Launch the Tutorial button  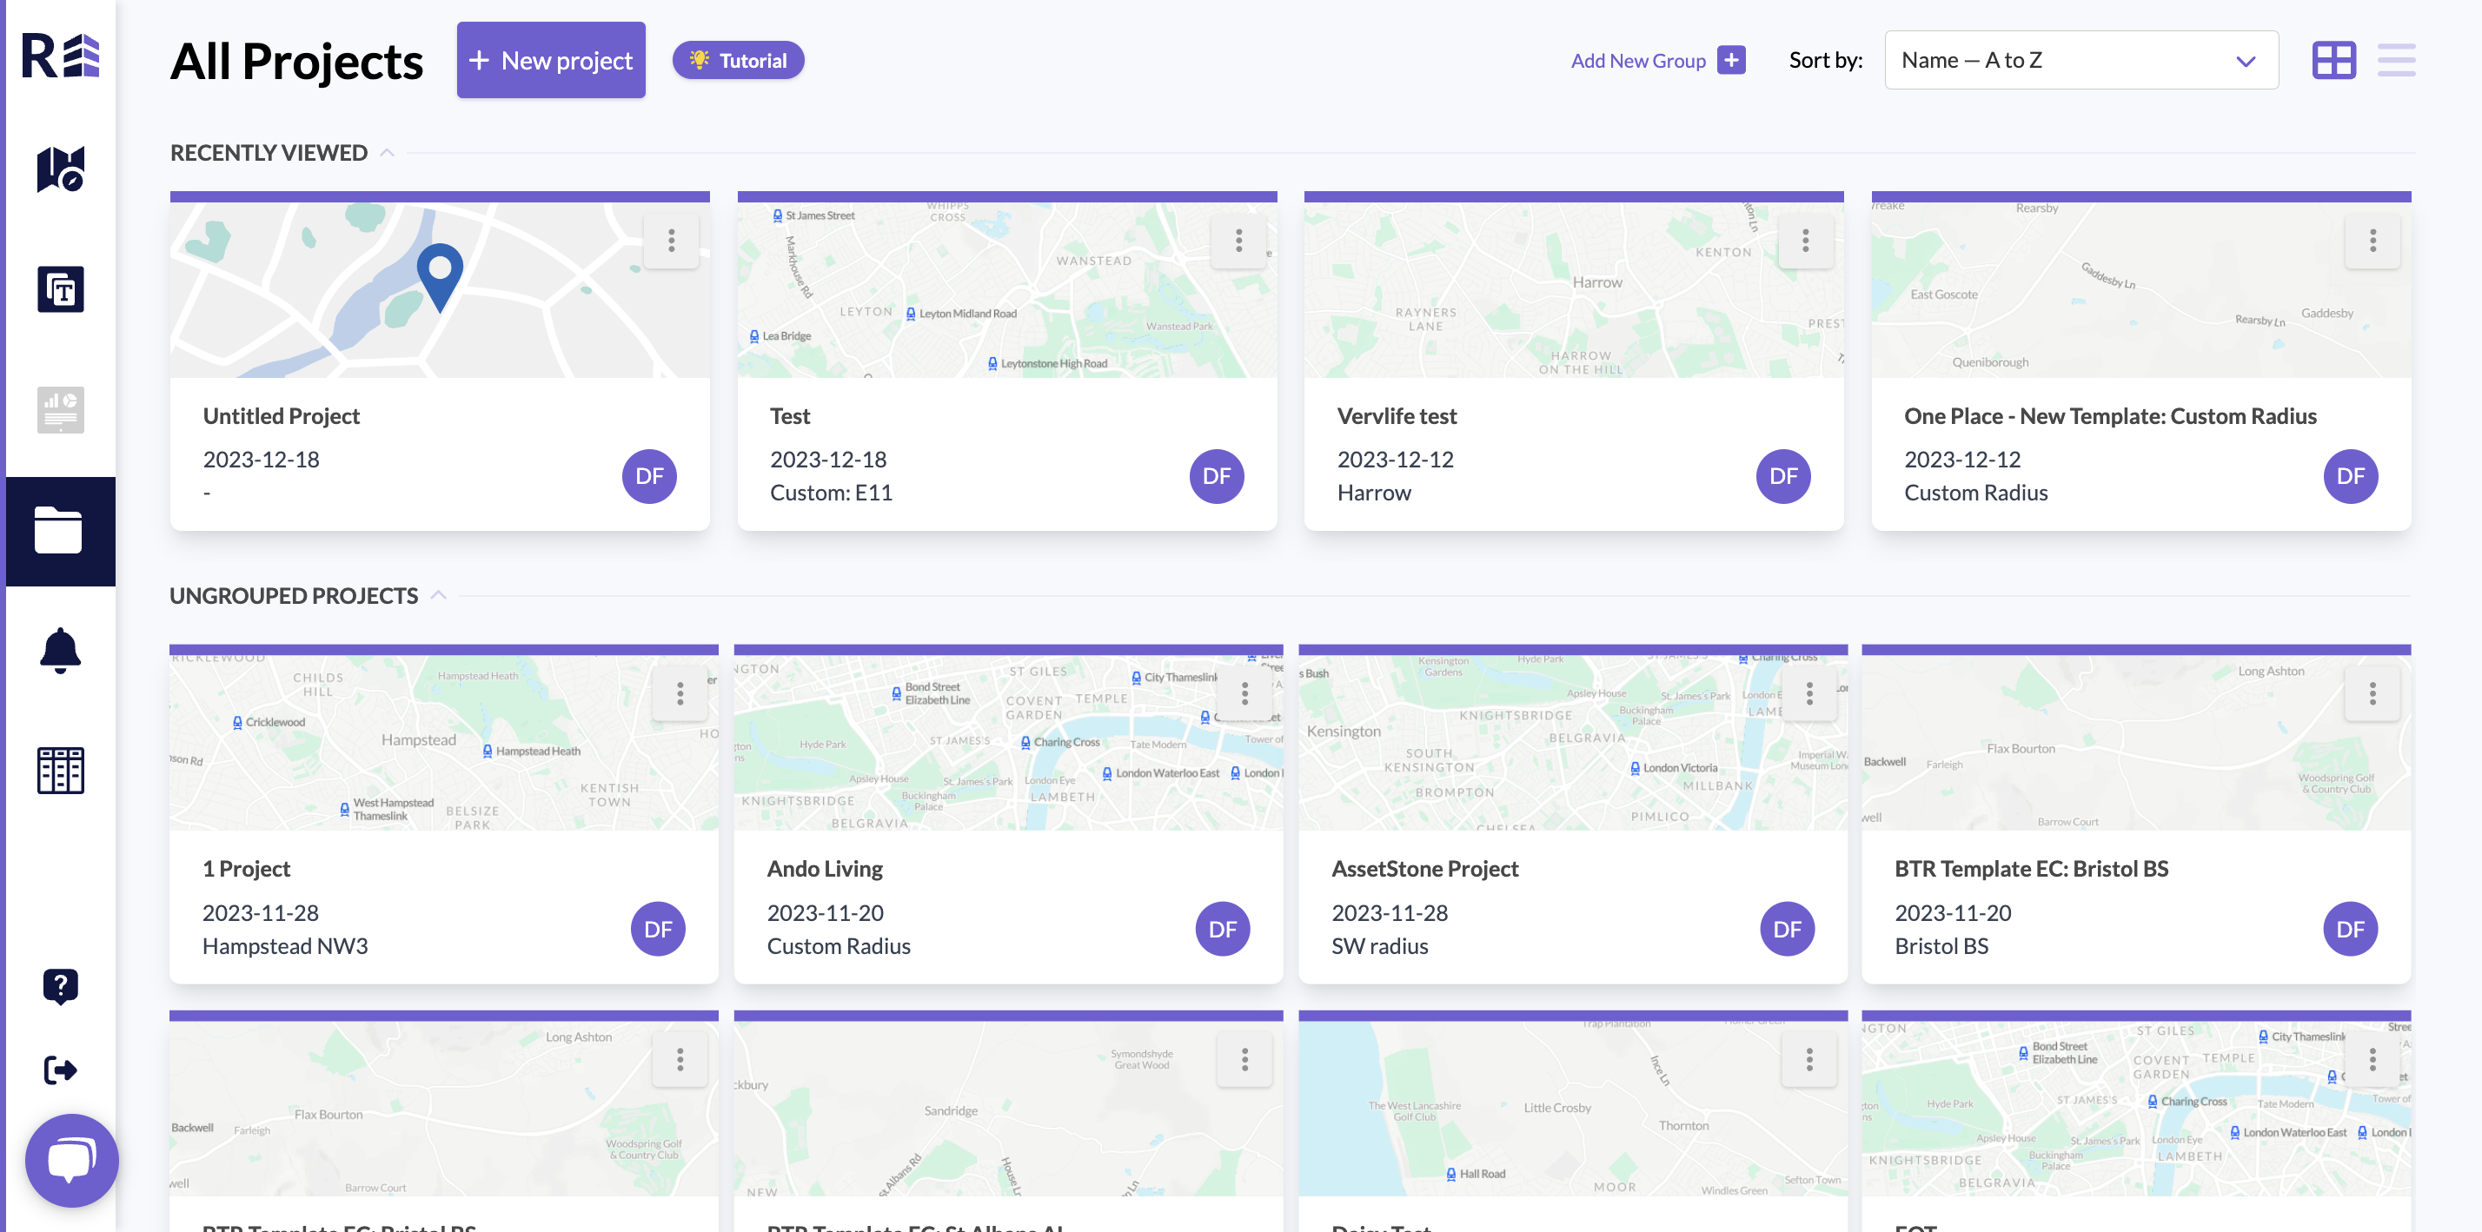[738, 60]
